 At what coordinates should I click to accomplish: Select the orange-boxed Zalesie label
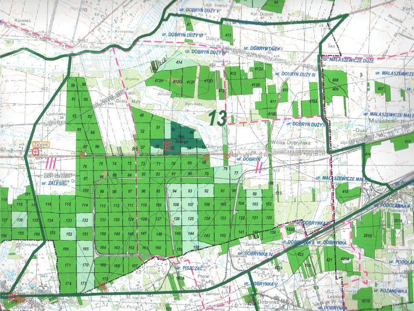tap(41, 145)
